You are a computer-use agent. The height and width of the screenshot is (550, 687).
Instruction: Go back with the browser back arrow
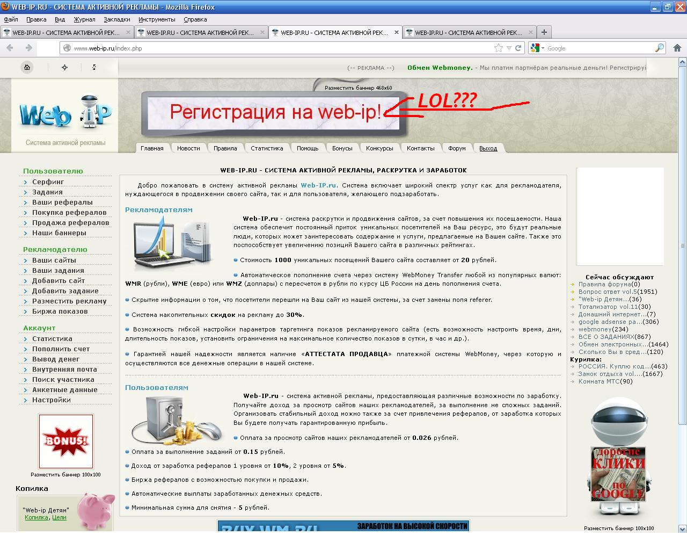point(10,48)
